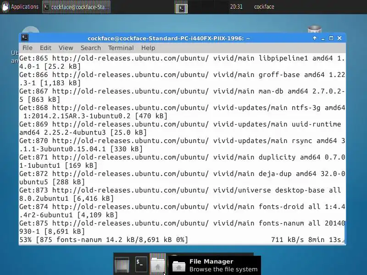Open the View menu in terminal
Viewport: 367px width, 275px height.
(x=66, y=48)
